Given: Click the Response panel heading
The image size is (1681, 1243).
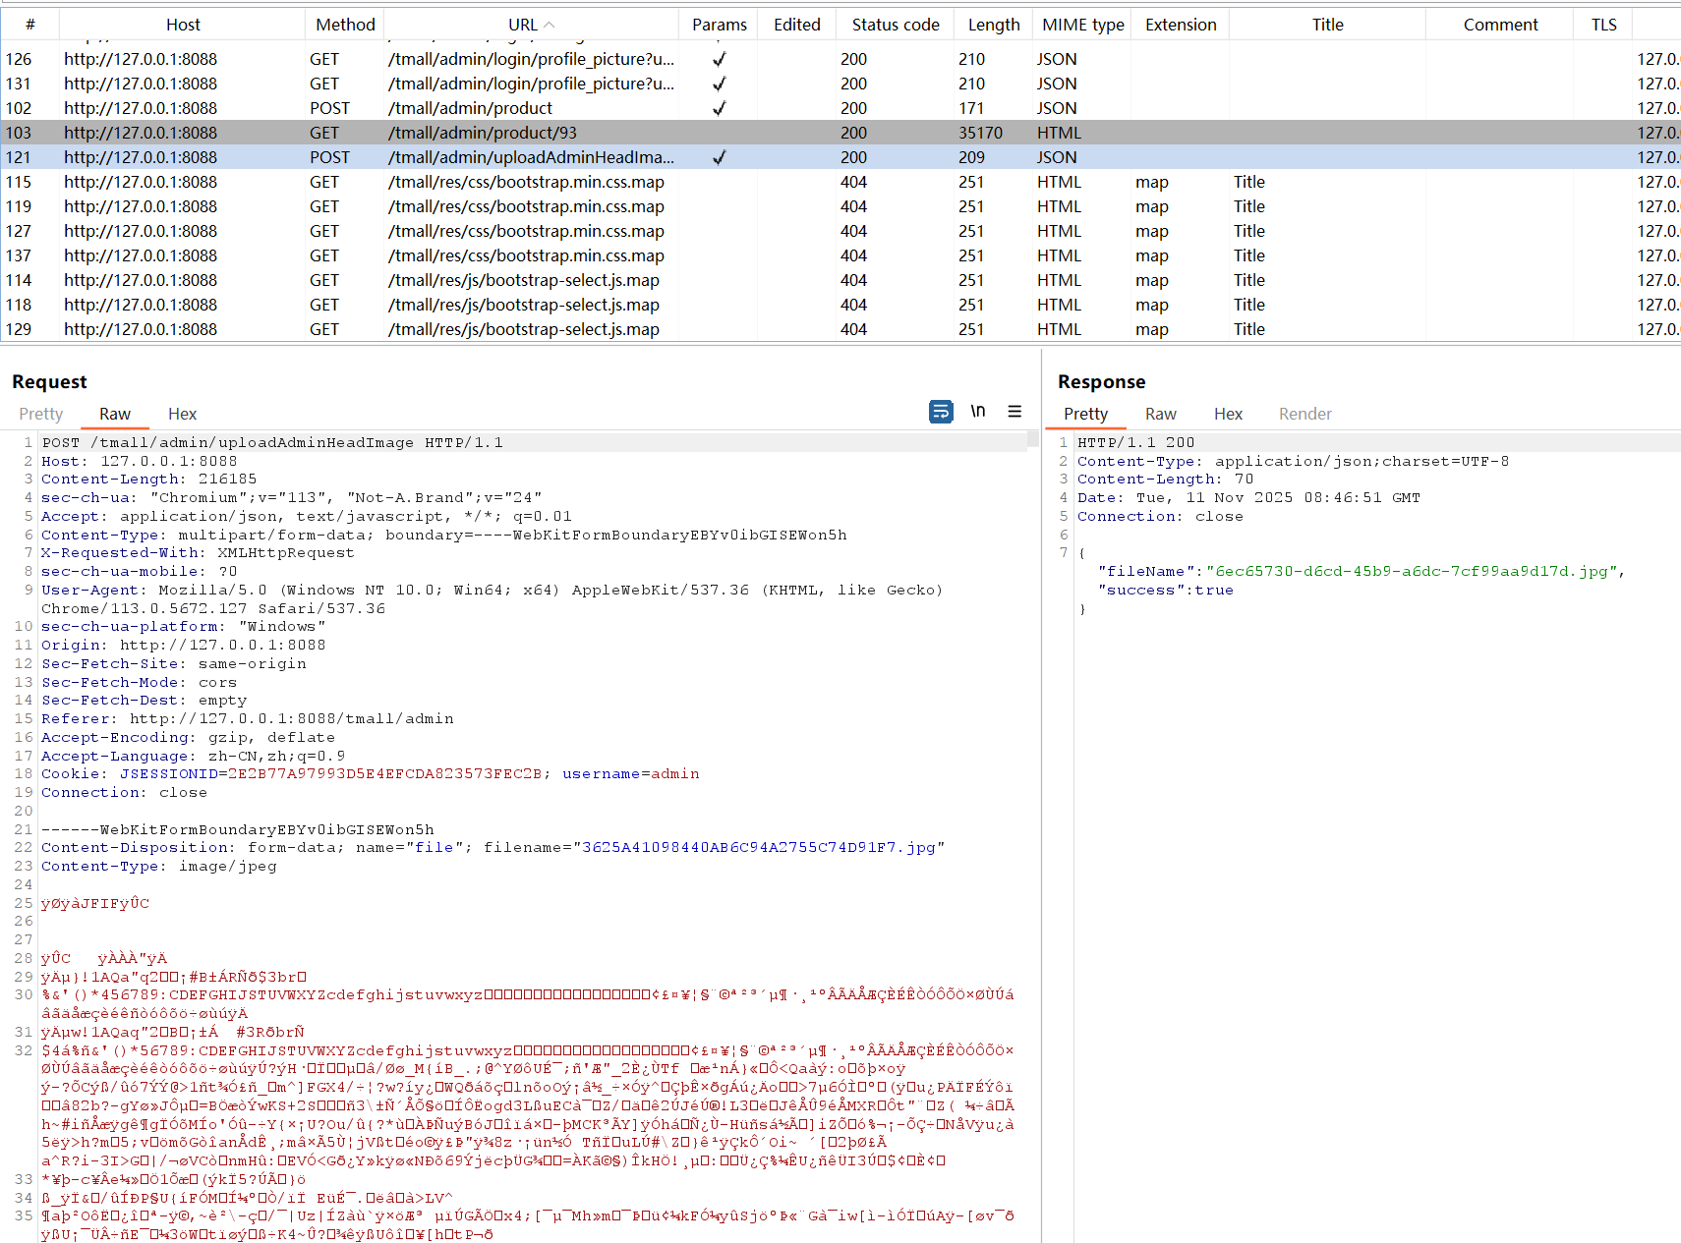Looking at the screenshot, I should (x=1101, y=381).
